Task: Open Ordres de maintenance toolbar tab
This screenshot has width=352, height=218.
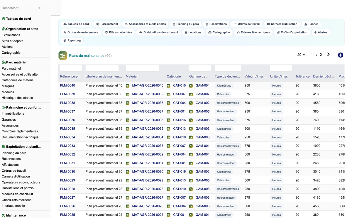Action: point(81,32)
